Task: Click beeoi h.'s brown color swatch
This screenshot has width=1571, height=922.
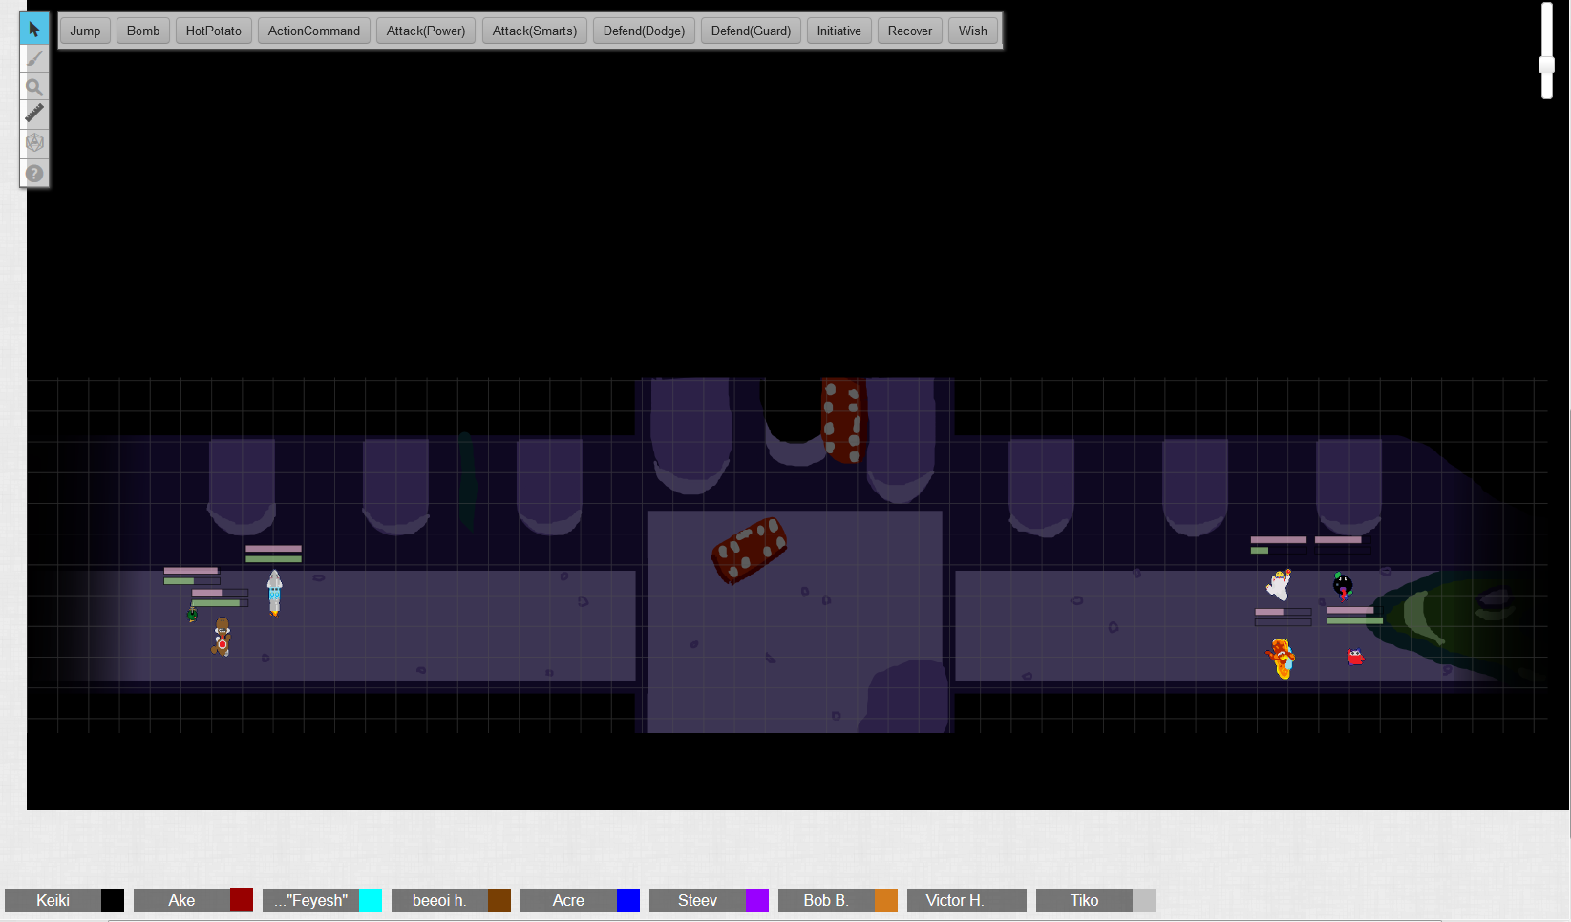Action: (x=499, y=900)
